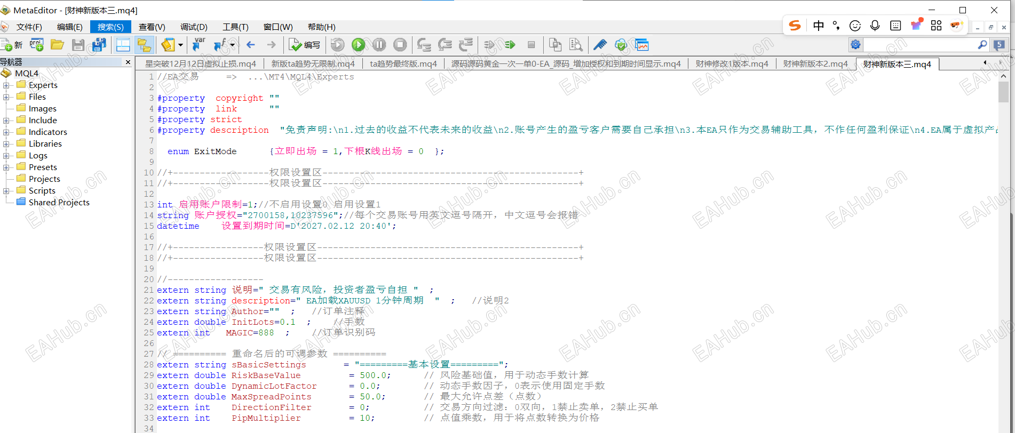Switch to ta趋势最终版.mq4 tab
1015x433 pixels.
pos(403,64)
